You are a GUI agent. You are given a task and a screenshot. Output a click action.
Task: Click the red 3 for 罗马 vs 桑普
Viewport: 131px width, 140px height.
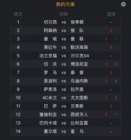[x=111, y=72]
